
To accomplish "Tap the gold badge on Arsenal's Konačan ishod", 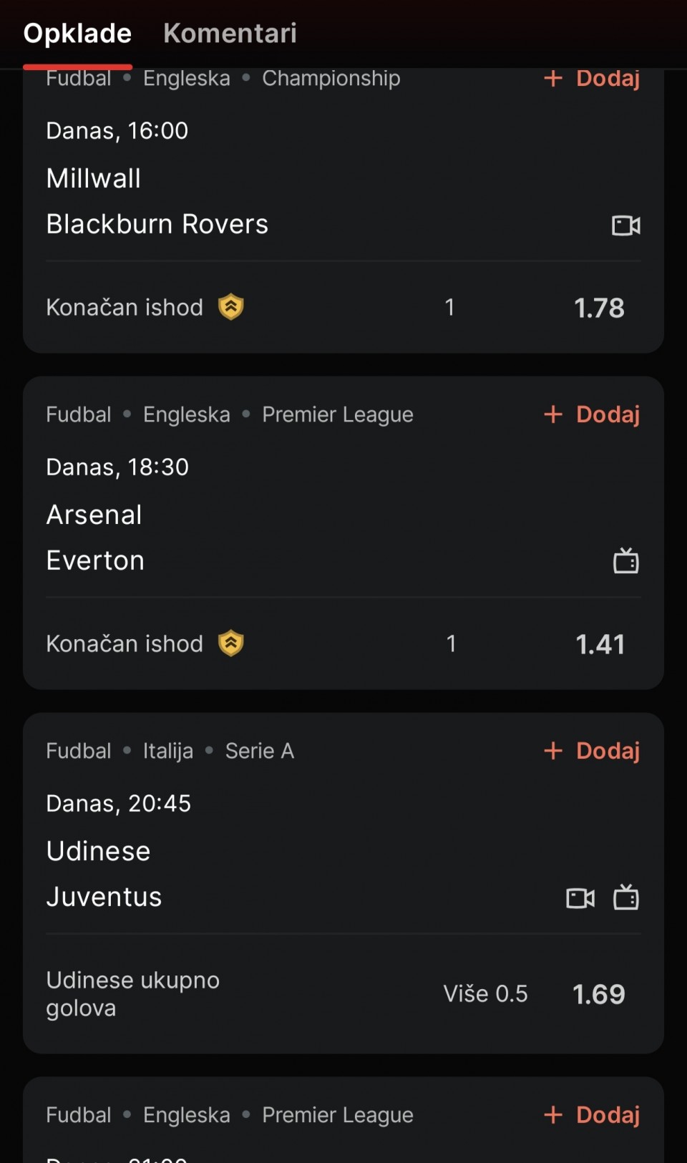I will click(230, 643).
